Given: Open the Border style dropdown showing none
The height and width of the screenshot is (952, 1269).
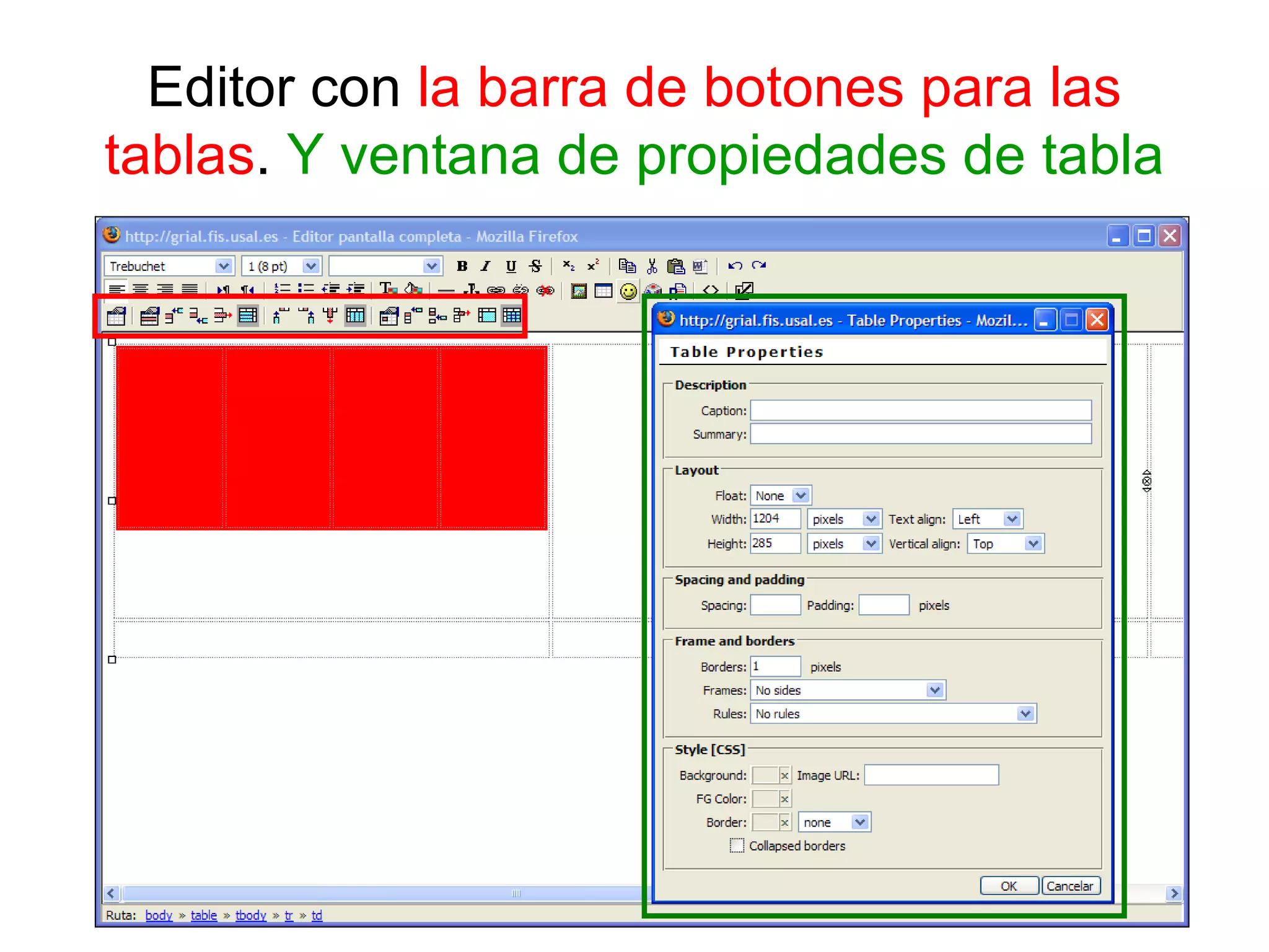Looking at the screenshot, I should coord(834,822).
